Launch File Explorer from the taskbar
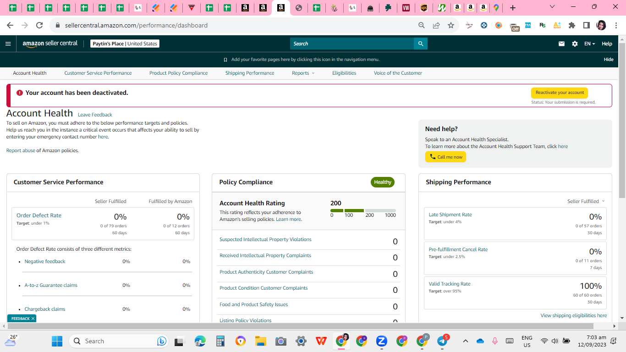Image resolution: width=626 pixels, height=352 pixels. 261,341
